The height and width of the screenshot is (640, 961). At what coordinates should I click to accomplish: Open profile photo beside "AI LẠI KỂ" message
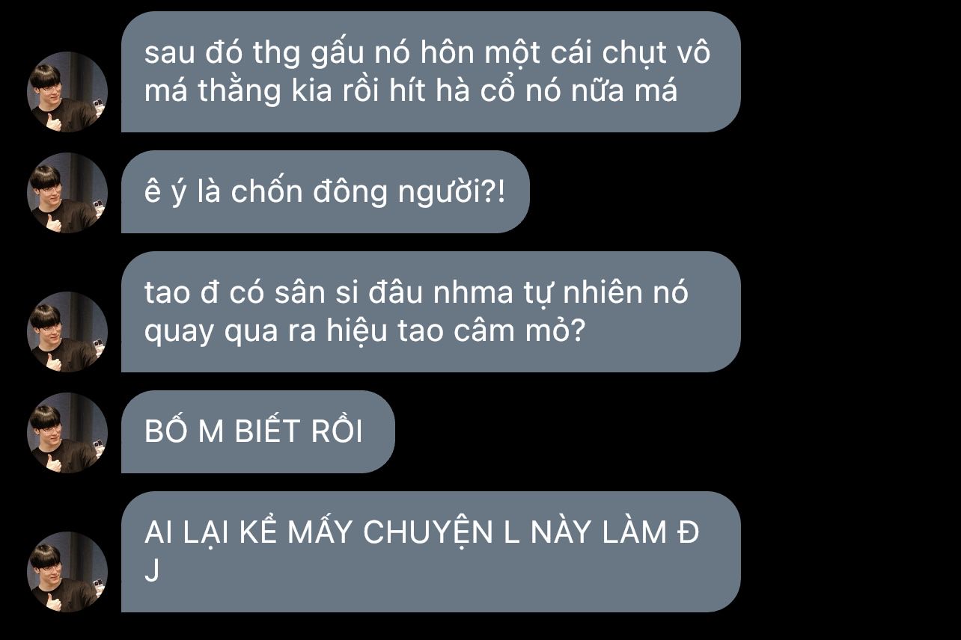point(67,572)
